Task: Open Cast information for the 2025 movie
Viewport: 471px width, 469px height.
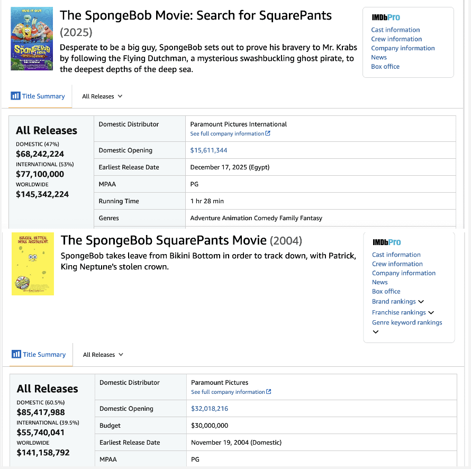Action: 395,30
